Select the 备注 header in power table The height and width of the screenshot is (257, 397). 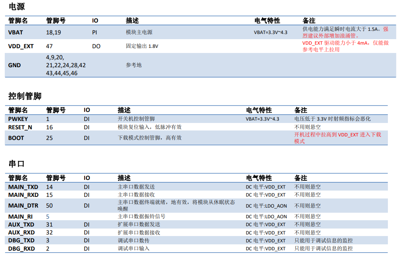(x=309, y=21)
